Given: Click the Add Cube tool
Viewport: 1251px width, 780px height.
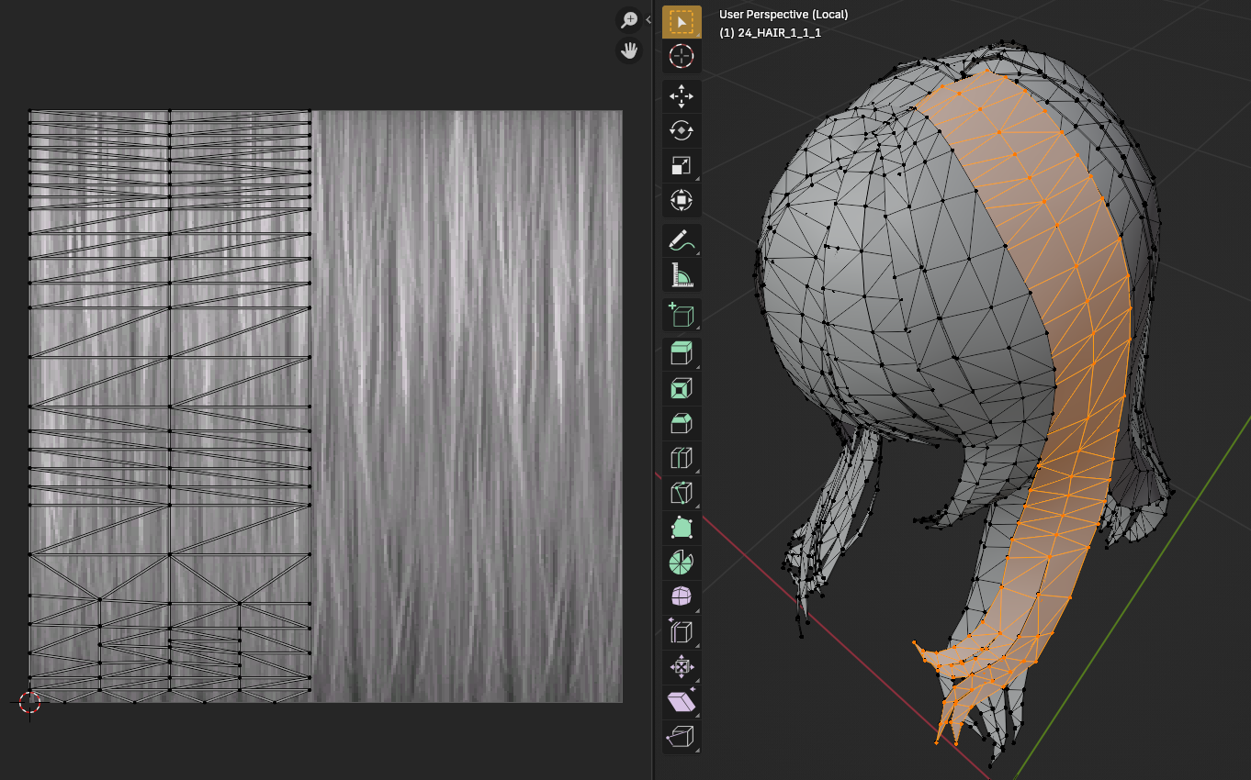Looking at the screenshot, I should (x=682, y=315).
